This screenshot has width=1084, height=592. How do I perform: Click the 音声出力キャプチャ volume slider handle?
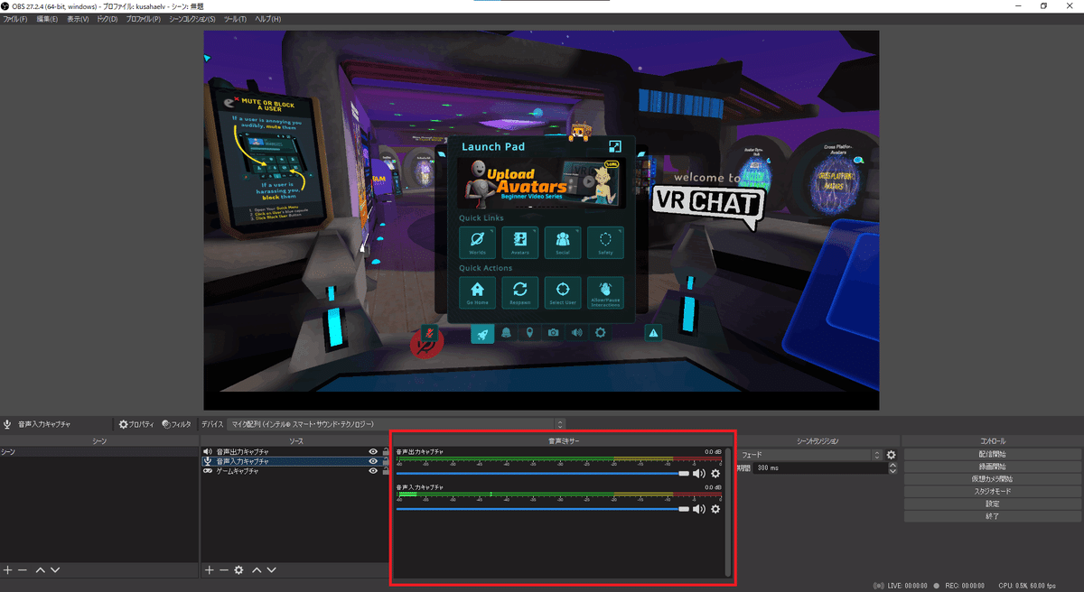(x=684, y=473)
